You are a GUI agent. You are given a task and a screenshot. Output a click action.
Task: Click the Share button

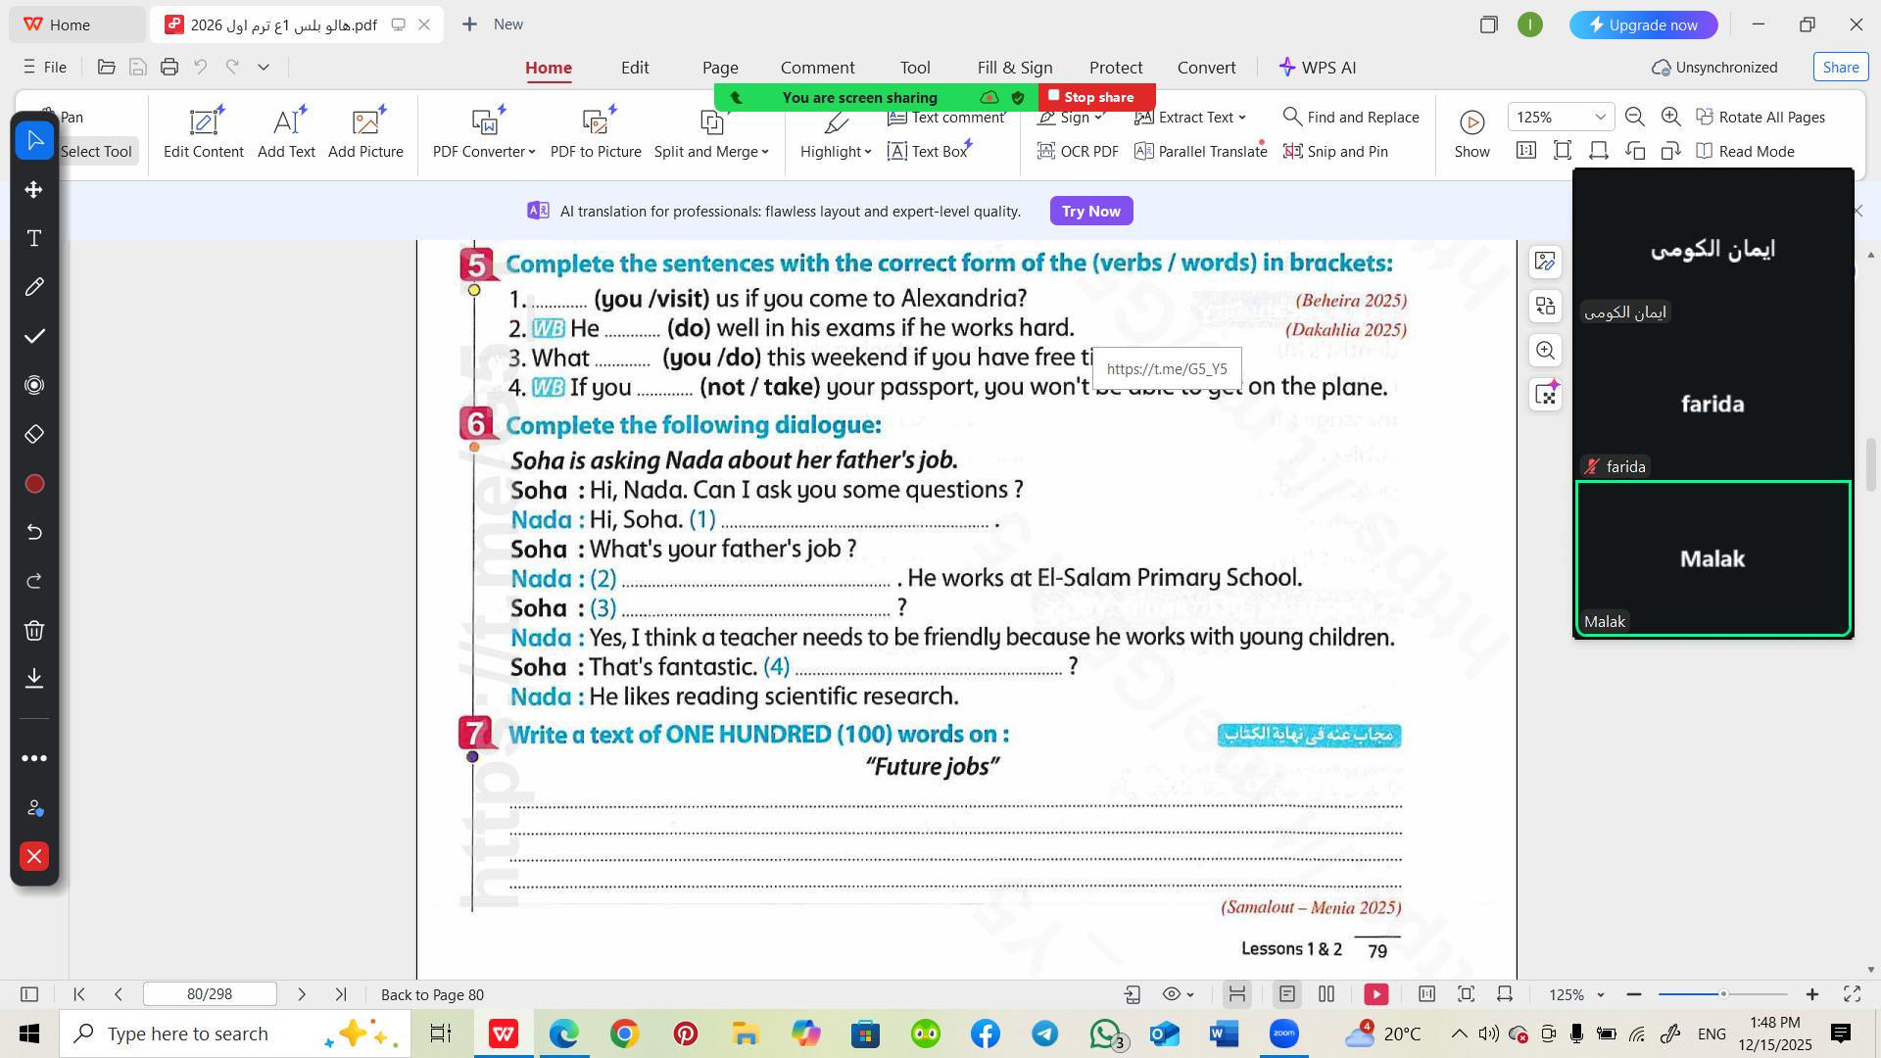[1841, 67]
